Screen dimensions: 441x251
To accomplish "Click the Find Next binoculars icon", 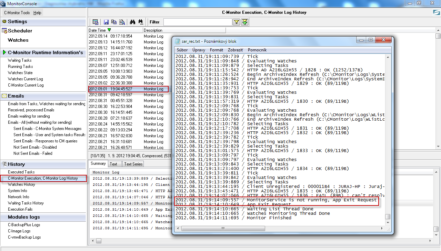I will (141, 22).
